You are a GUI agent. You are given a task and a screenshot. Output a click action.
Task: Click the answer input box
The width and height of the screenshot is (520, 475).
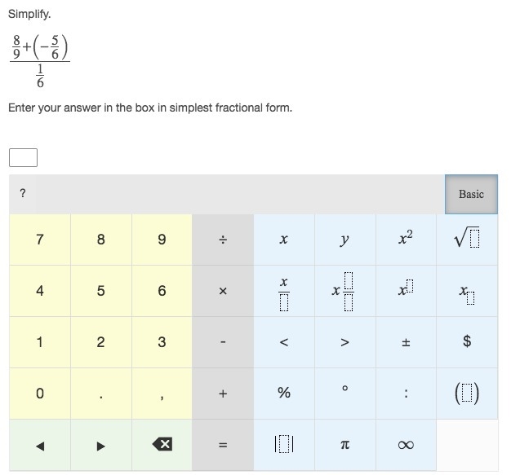click(23, 157)
